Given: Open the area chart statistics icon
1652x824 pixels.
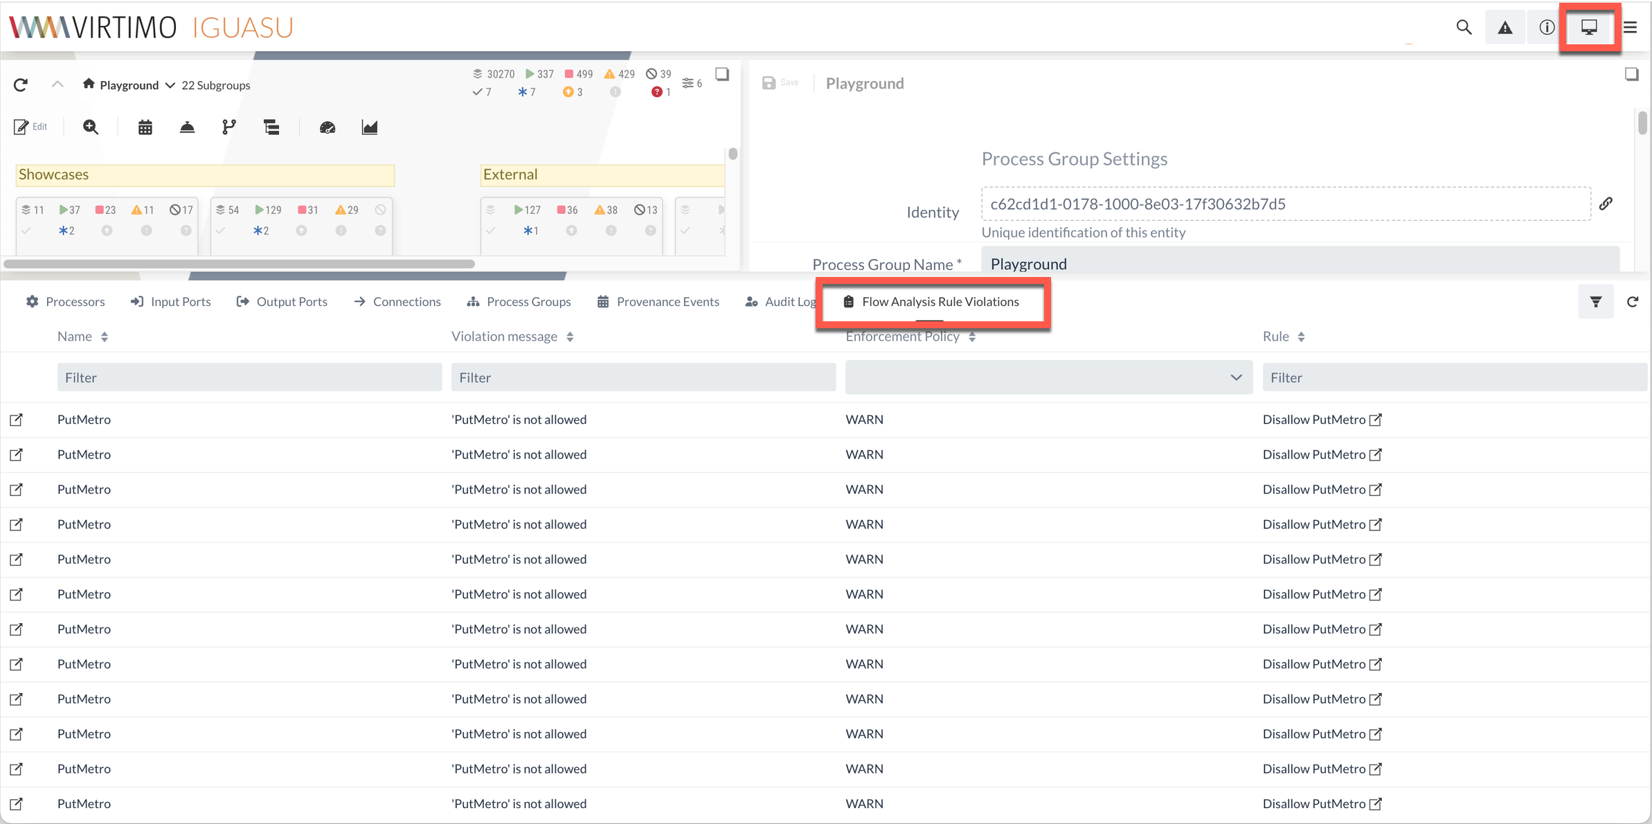Looking at the screenshot, I should pos(370,127).
